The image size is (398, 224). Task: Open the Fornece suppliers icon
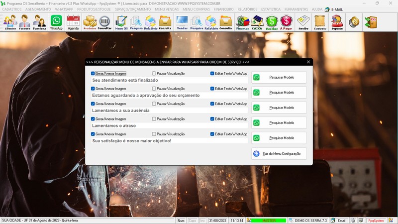24,22
